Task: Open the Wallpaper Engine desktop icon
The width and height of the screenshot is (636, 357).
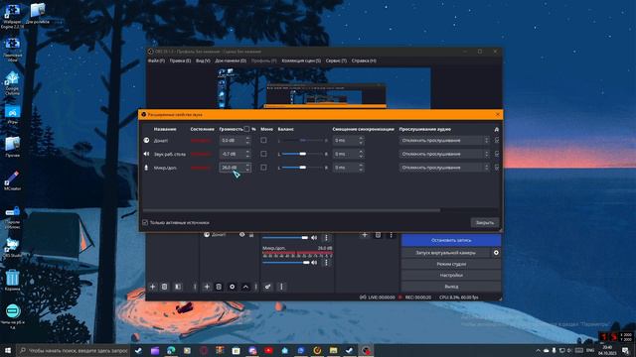Action: click(x=12, y=16)
